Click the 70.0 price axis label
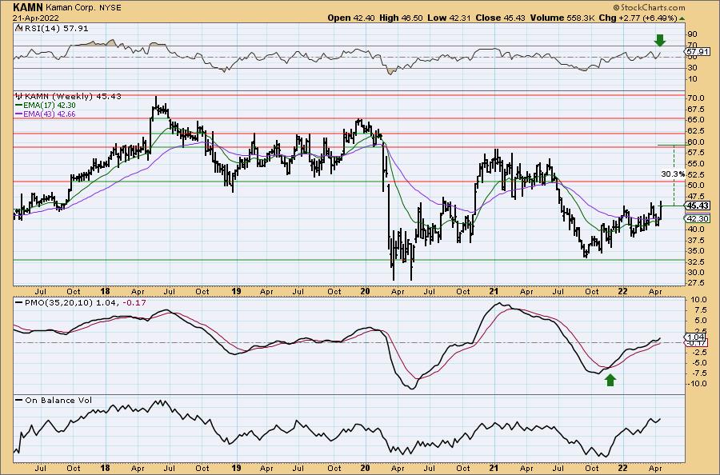 point(695,98)
